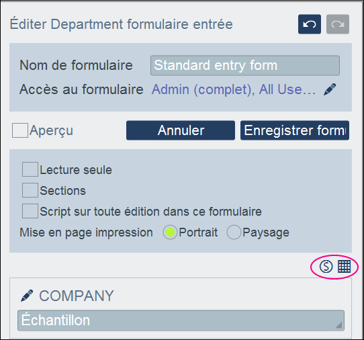Check the Sections option
This screenshot has height=340, width=364.
click(30, 190)
